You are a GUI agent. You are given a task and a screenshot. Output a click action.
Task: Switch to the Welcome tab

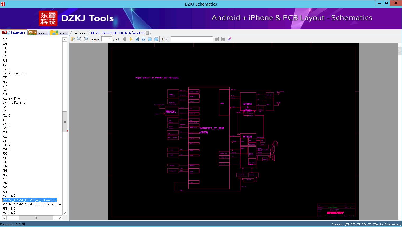point(80,33)
